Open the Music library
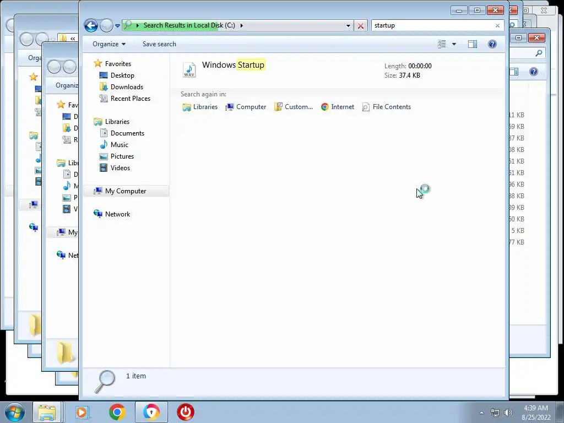The height and width of the screenshot is (423, 564). click(119, 145)
